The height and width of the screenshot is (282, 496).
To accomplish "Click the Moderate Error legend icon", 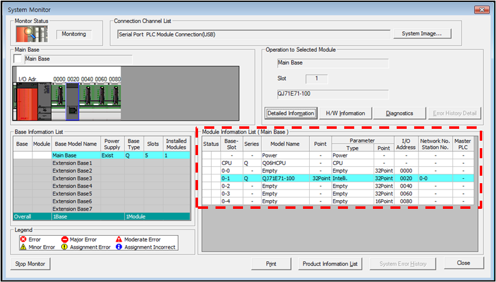I will pyautogui.click(x=119, y=239).
